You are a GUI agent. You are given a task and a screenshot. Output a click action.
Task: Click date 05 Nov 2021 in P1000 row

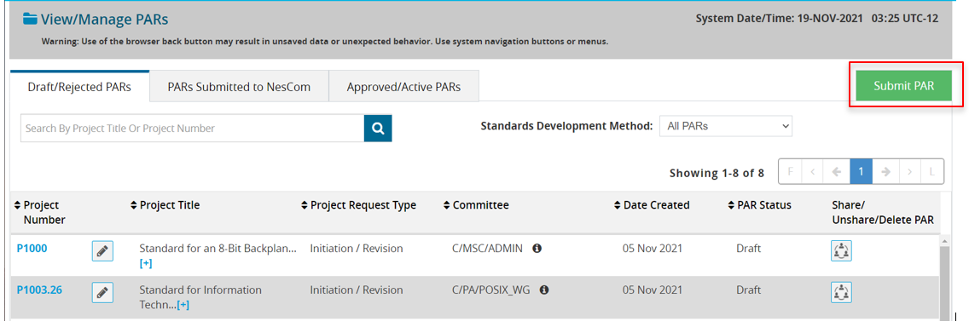click(x=652, y=249)
